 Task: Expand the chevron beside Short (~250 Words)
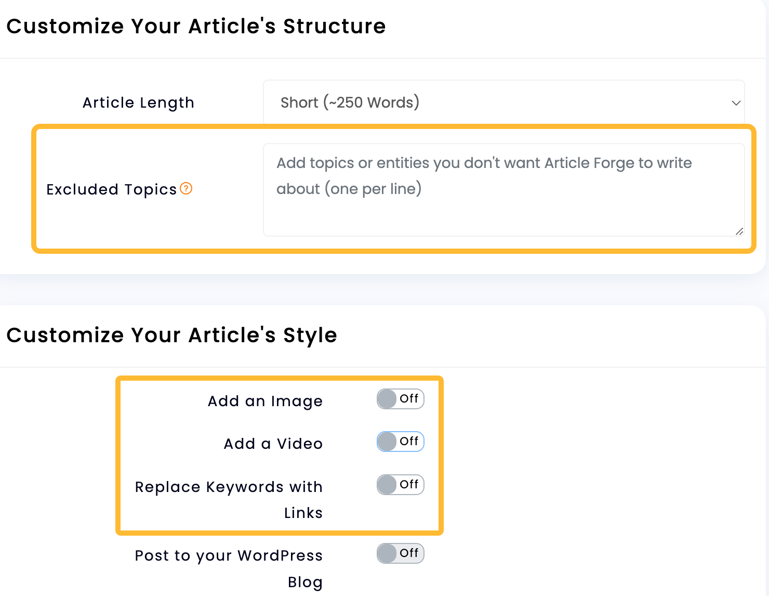(x=736, y=103)
